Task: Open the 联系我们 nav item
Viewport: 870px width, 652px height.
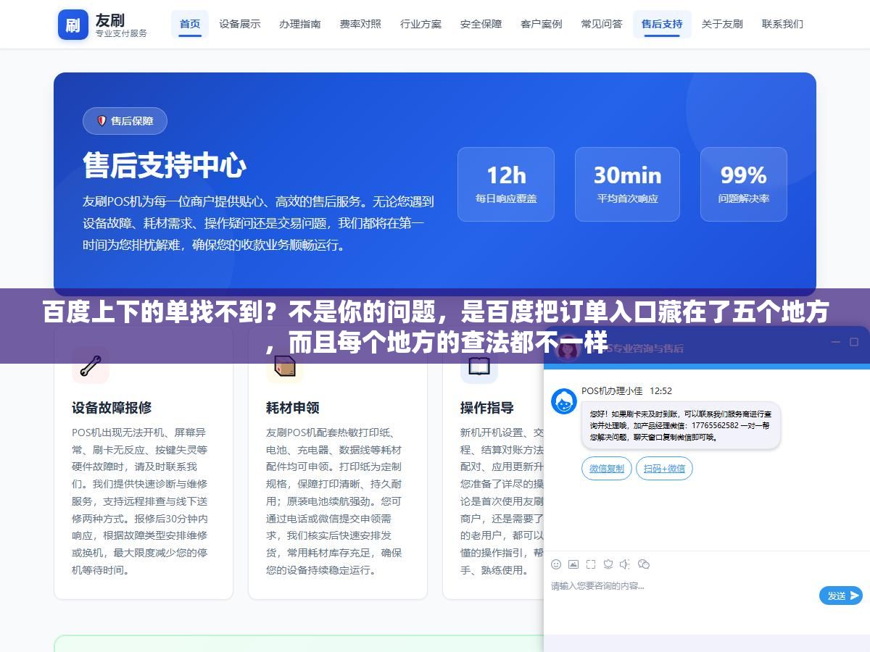Action: tap(782, 24)
